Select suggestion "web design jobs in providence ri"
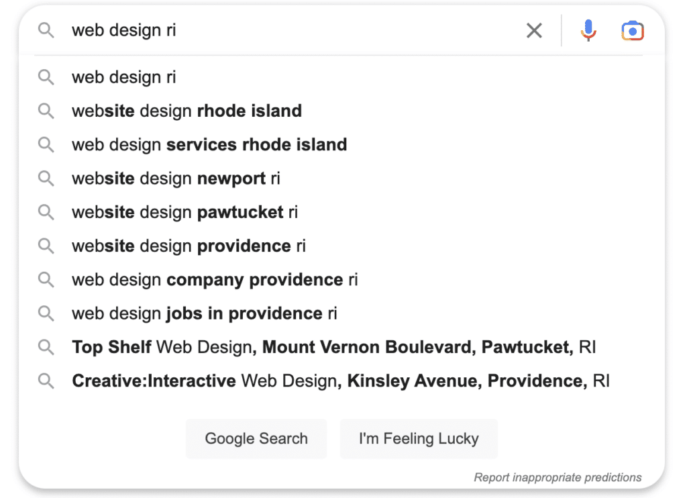Viewport: 687px width, 498px height. click(203, 313)
